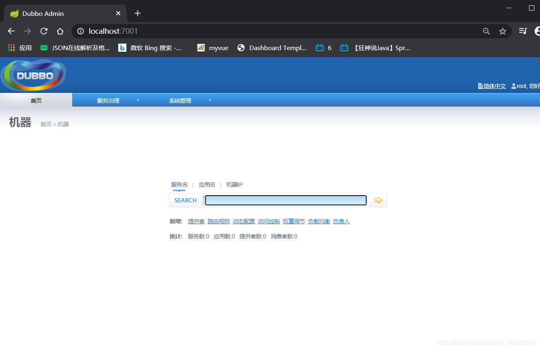View site information icon in address bar
540x350 pixels.
pyautogui.click(x=81, y=31)
